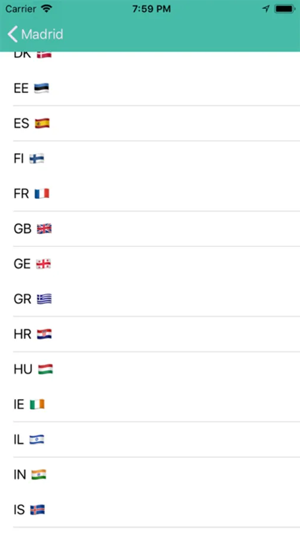
Task: Tap the location arrow in status bar
Action: (266, 9)
